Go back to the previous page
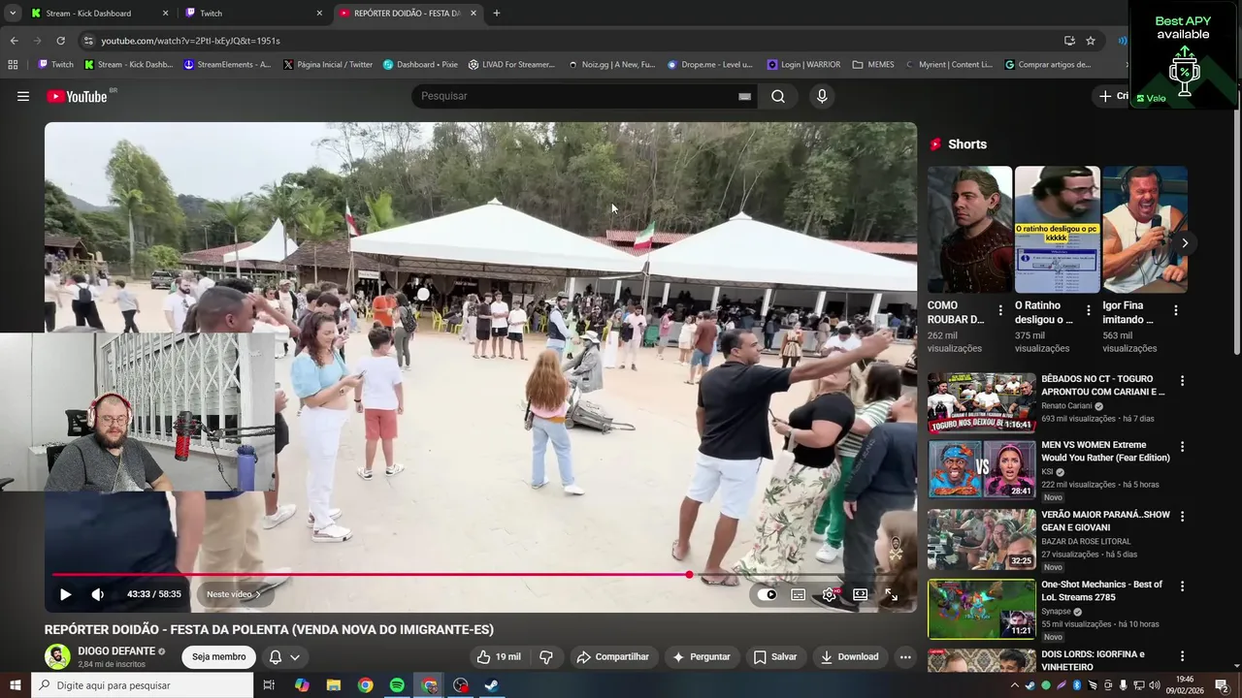1242x698 pixels. click(14, 41)
